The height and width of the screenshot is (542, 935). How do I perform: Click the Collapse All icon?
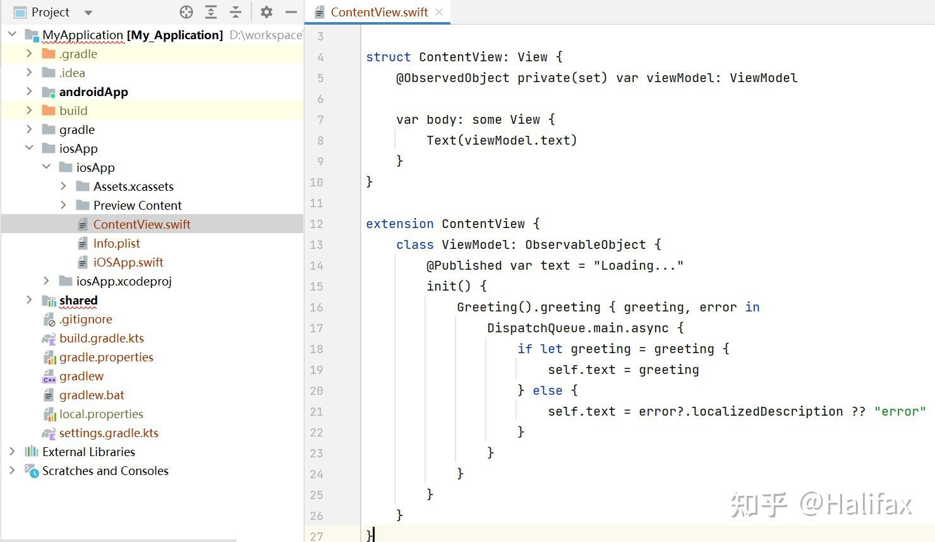pyautogui.click(x=234, y=11)
